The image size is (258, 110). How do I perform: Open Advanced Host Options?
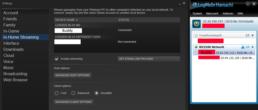click(x=72, y=75)
